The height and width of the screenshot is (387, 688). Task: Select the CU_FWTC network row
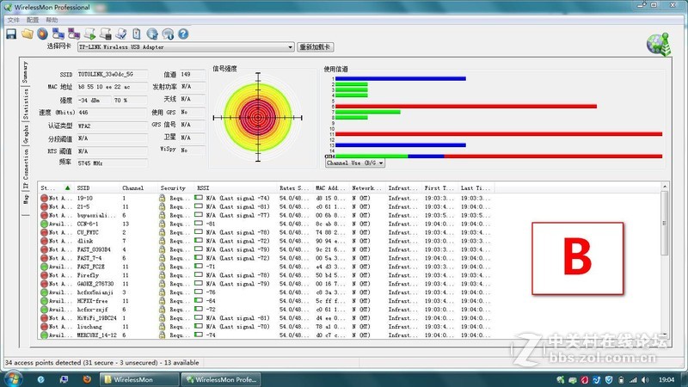266,232
